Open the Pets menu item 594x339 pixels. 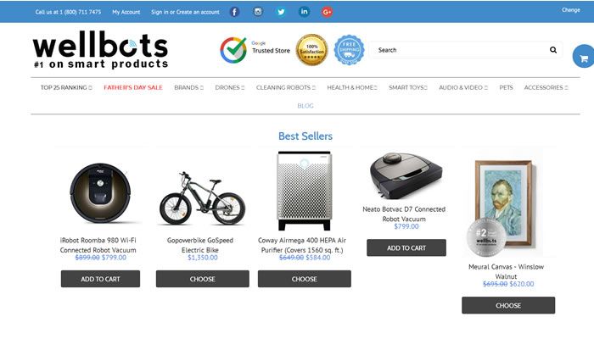tap(506, 87)
